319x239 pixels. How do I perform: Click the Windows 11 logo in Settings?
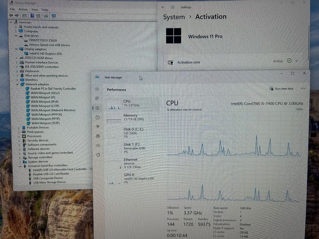174,36
